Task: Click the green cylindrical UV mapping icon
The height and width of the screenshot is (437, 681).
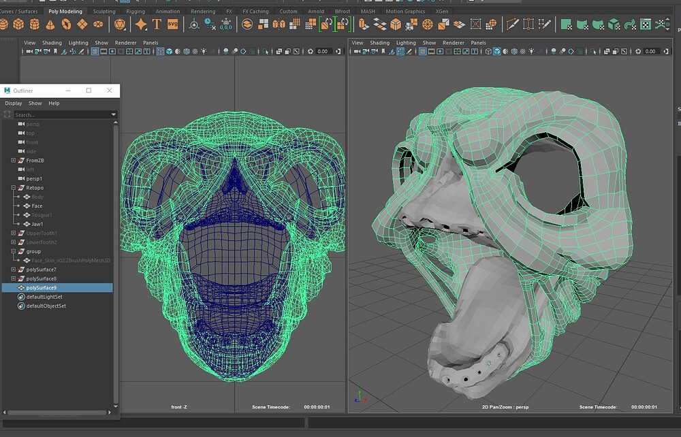Action: [x=582, y=25]
